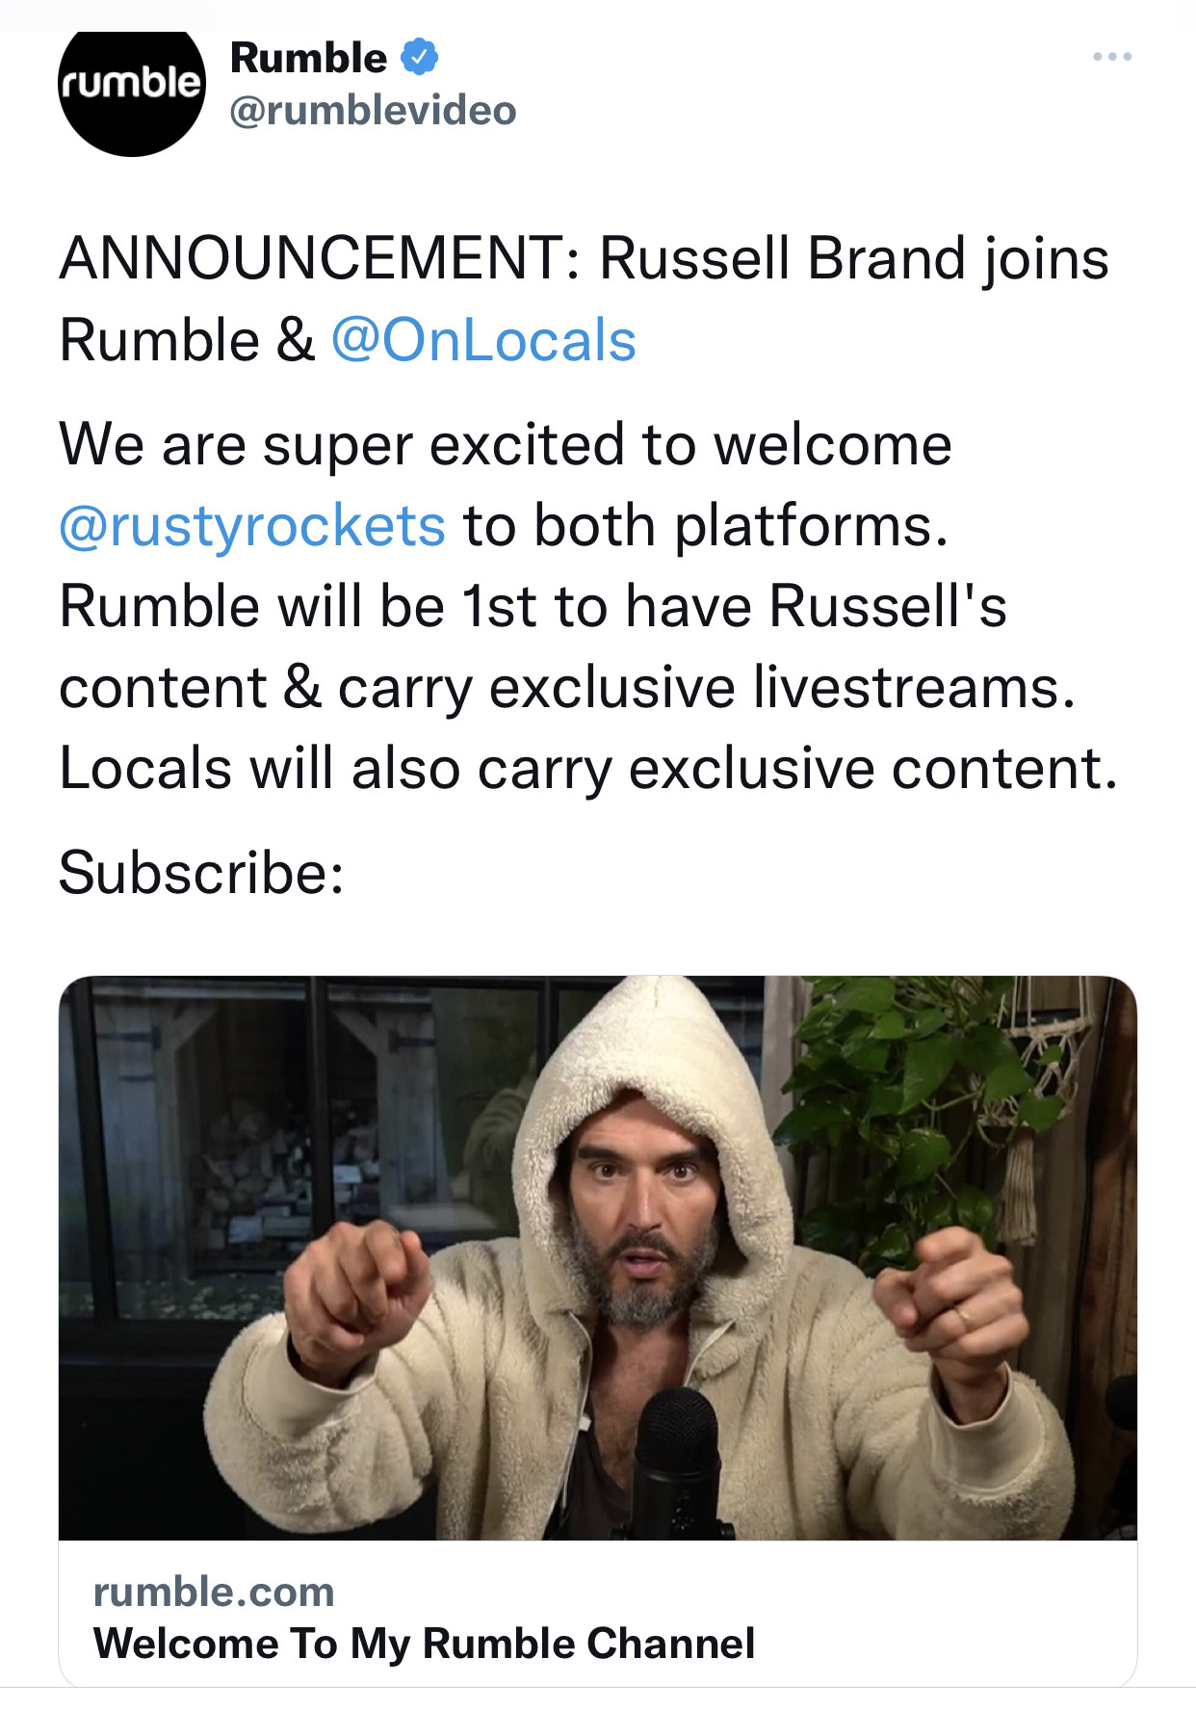Click "We are super excited to welcome" text
1196x1711 pixels.
pos(506,445)
